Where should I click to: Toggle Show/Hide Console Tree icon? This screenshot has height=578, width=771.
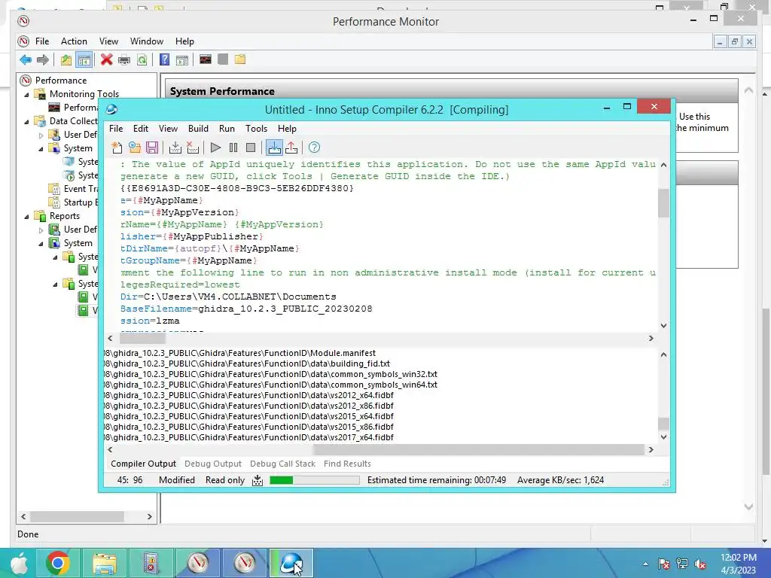(x=84, y=60)
